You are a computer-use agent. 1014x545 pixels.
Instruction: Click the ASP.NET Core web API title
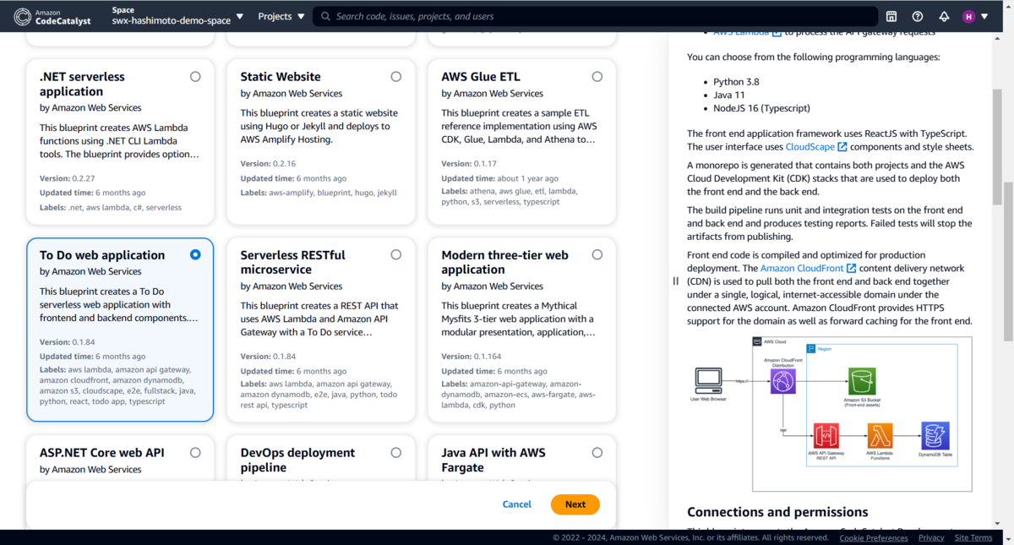click(x=102, y=453)
